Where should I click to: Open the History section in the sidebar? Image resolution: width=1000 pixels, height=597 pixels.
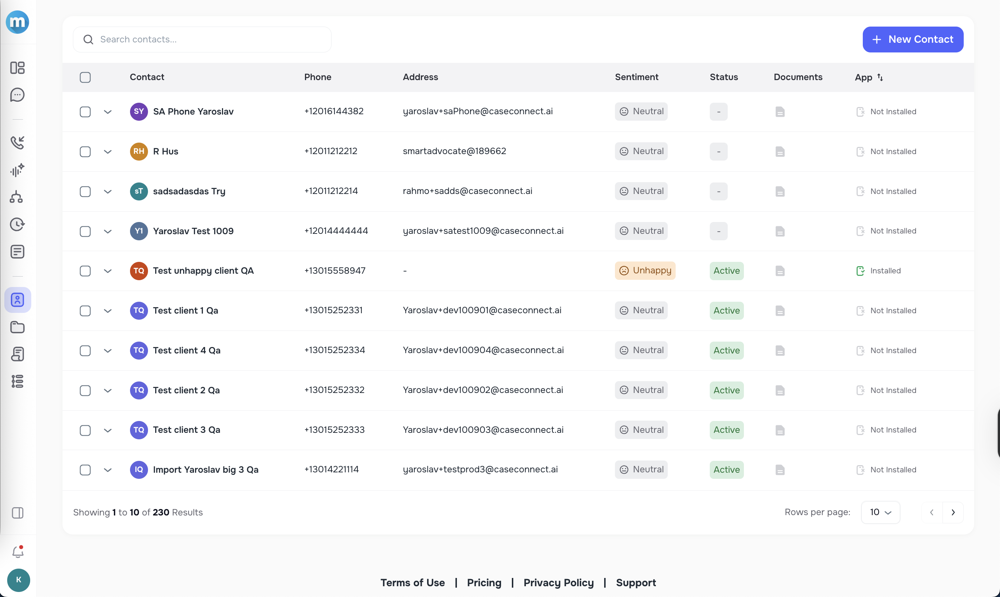point(18,225)
